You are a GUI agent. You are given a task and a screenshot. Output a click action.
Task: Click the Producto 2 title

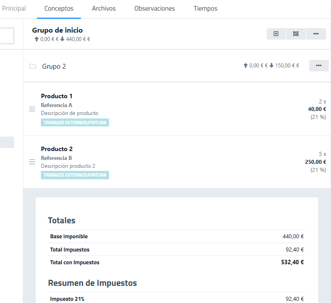pos(57,149)
